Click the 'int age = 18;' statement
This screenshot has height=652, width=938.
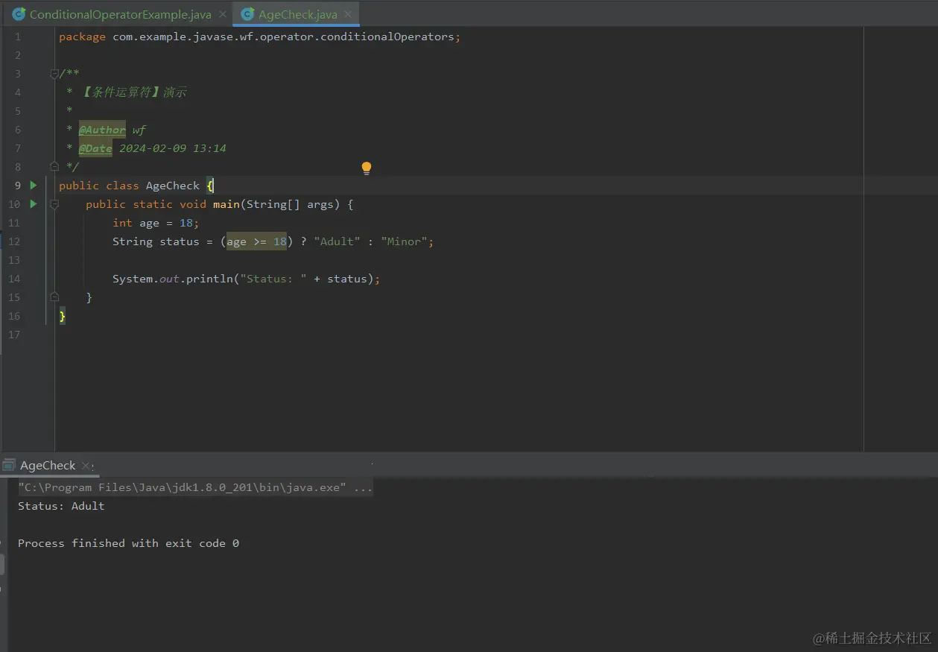point(156,223)
